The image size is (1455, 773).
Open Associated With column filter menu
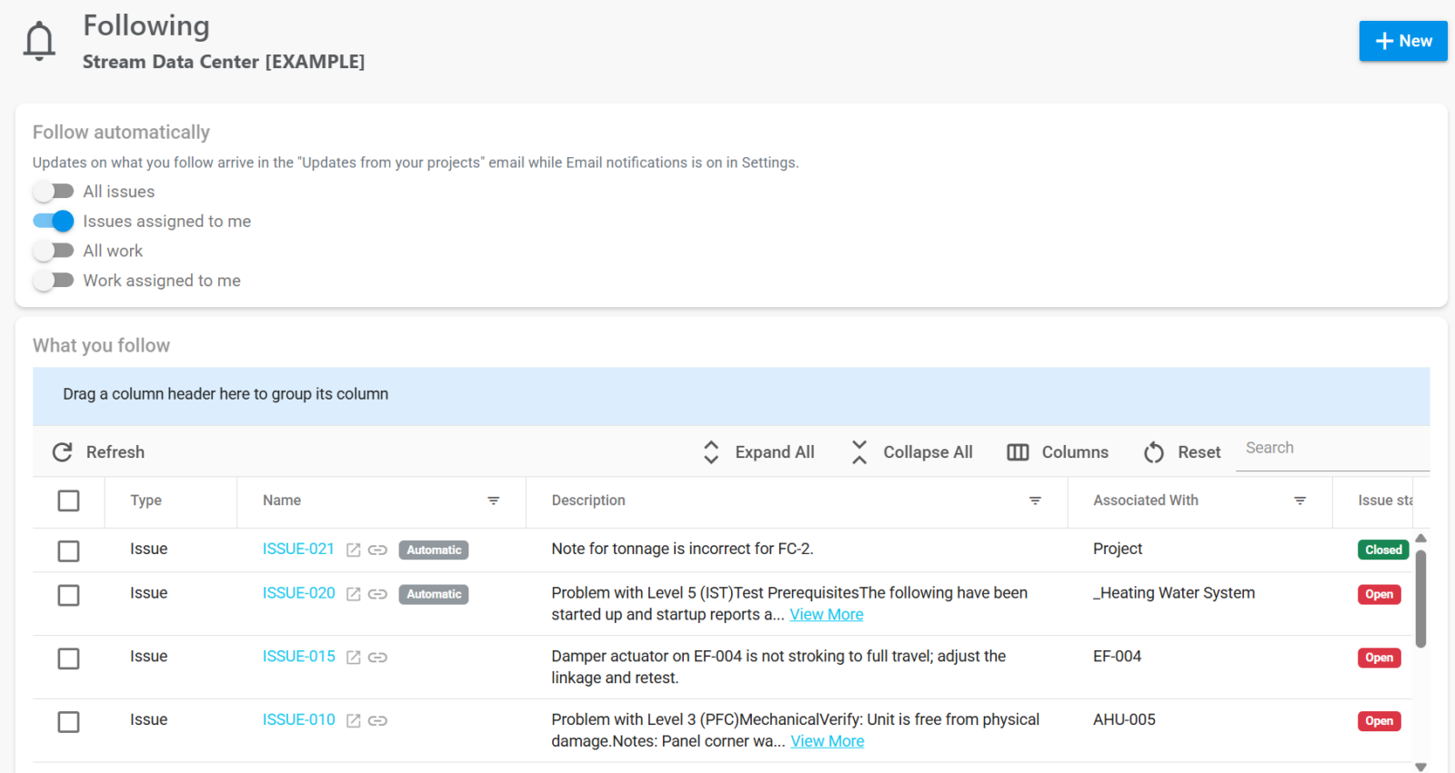1300,500
